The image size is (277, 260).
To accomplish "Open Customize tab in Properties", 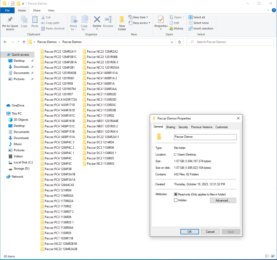I will pos(221,127).
